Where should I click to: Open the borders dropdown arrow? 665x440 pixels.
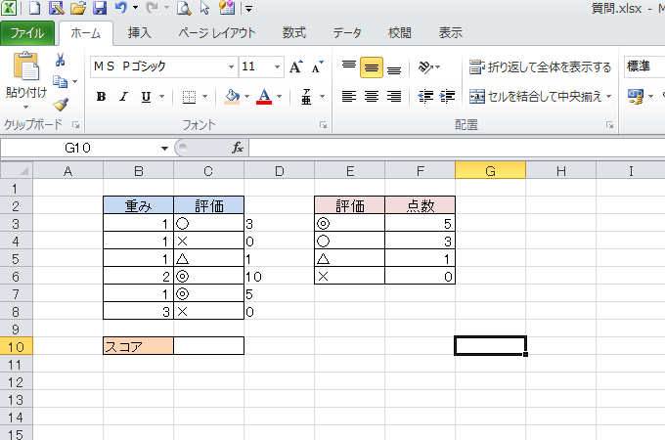pos(205,97)
